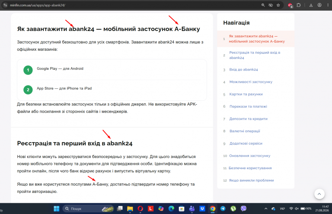Open Telegram from taskbar
The height and width of the screenshot is (214, 332).
pos(223,209)
